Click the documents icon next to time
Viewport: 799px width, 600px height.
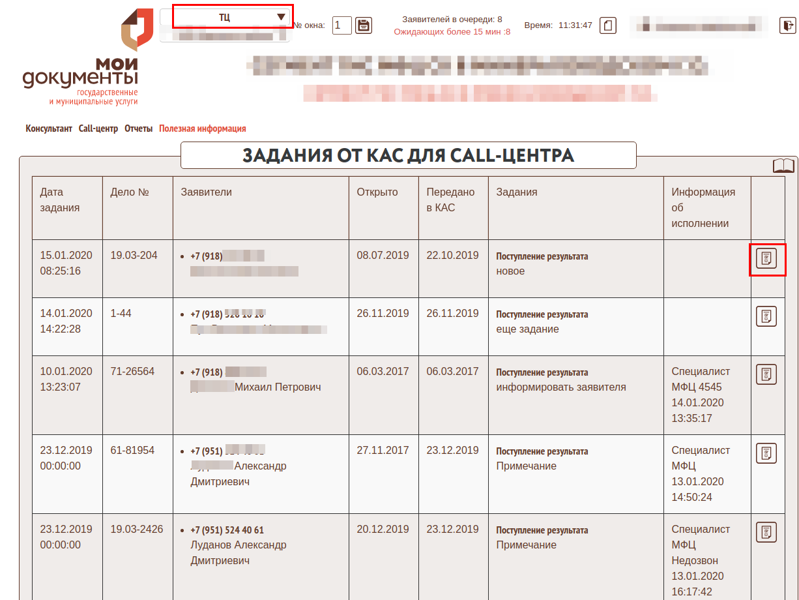tap(607, 25)
